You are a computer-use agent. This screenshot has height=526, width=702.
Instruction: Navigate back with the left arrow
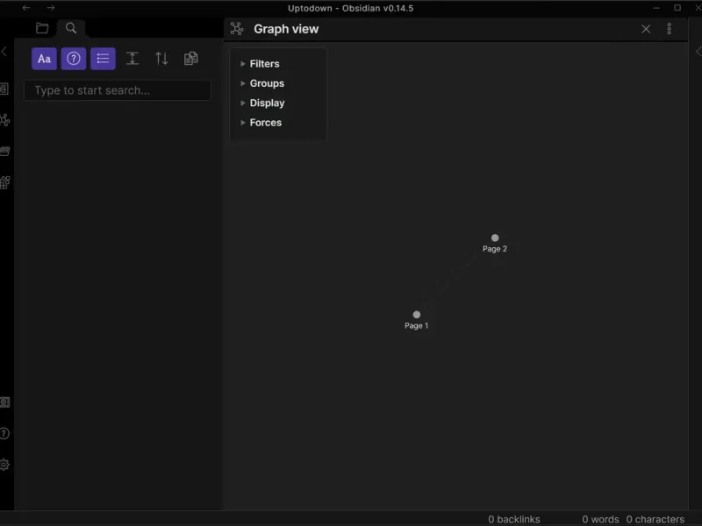coord(26,8)
